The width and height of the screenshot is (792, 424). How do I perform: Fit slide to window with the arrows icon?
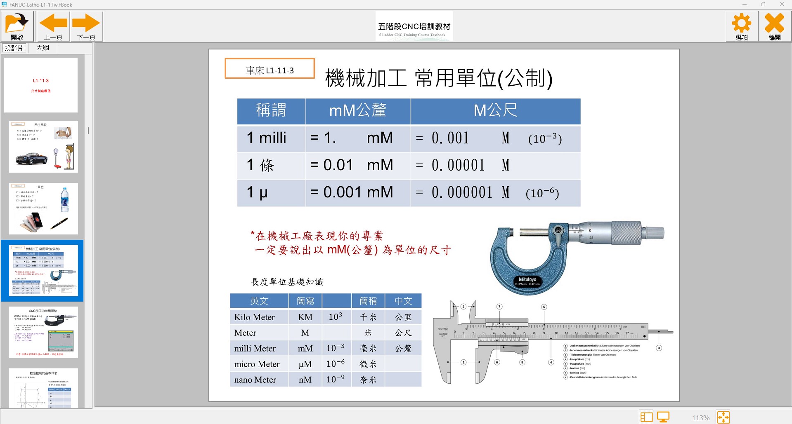pos(723,417)
